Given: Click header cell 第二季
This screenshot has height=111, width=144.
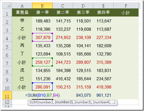Looking at the screenshot, I should pos(63,13).
